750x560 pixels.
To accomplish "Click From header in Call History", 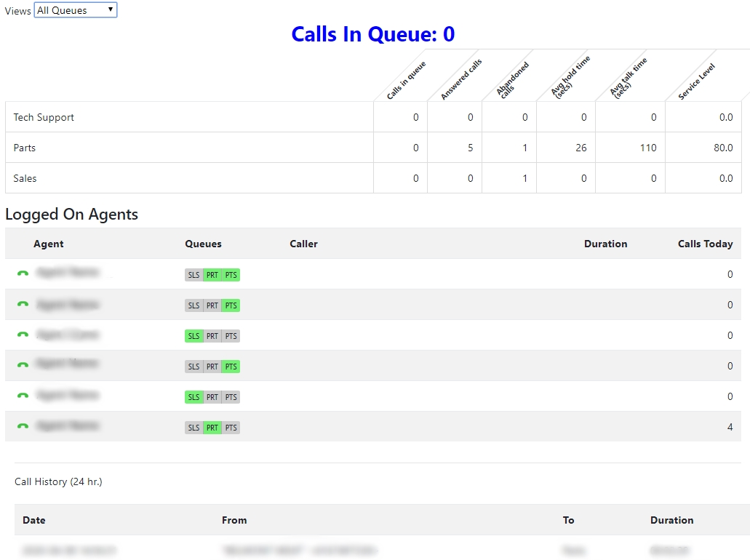I will click(234, 520).
